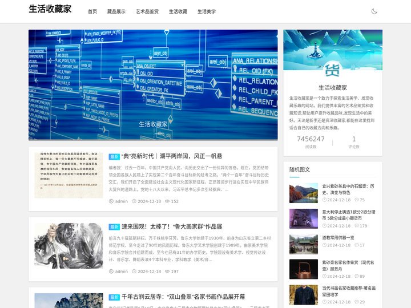Open 当代书画名家收藏推荐 sidebar link
The width and height of the screenshot is (411, 308).
[349, 291]
